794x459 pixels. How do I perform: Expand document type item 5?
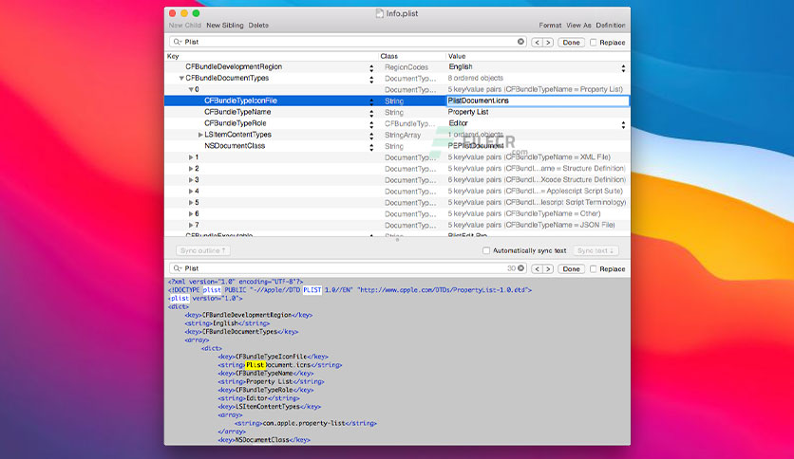pos(191,203)
